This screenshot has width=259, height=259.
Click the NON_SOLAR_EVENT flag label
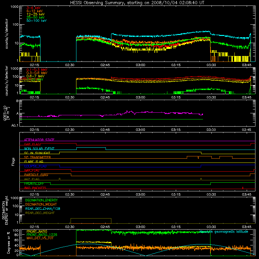pos(39,149)
